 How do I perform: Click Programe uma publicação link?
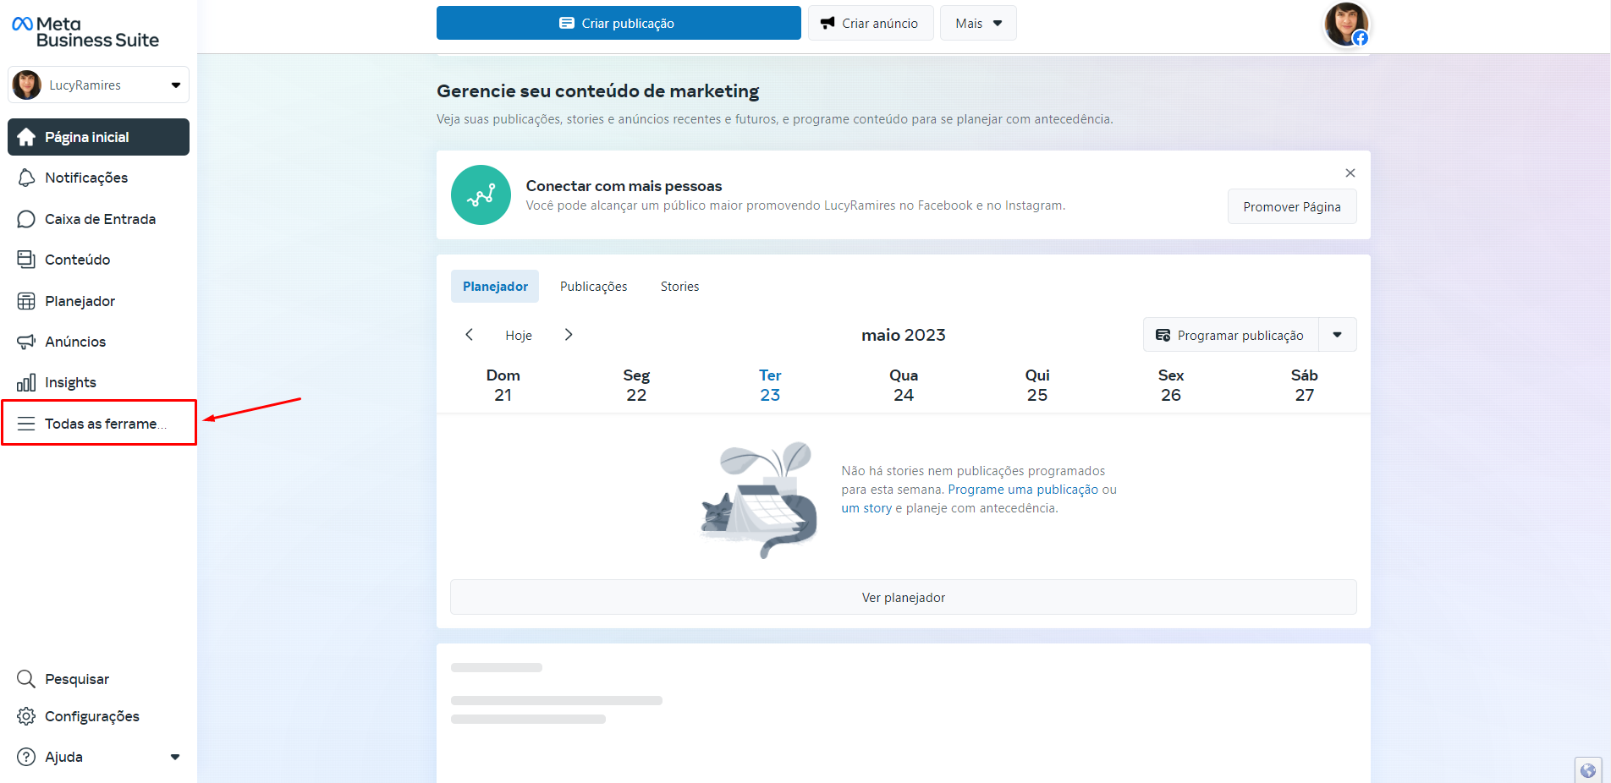pos(1023,490)
